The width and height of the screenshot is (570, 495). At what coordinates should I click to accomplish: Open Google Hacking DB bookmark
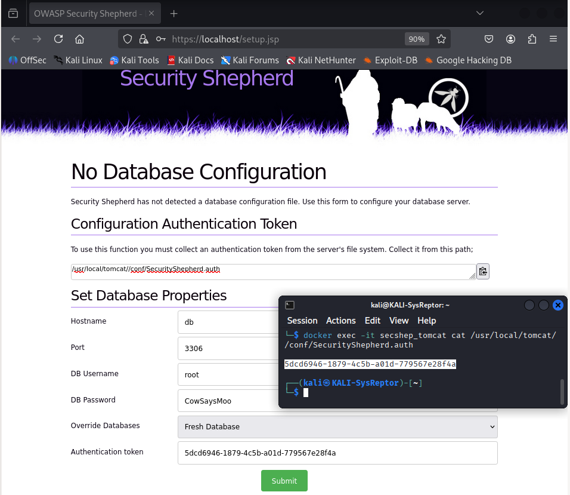pos(468,60)
